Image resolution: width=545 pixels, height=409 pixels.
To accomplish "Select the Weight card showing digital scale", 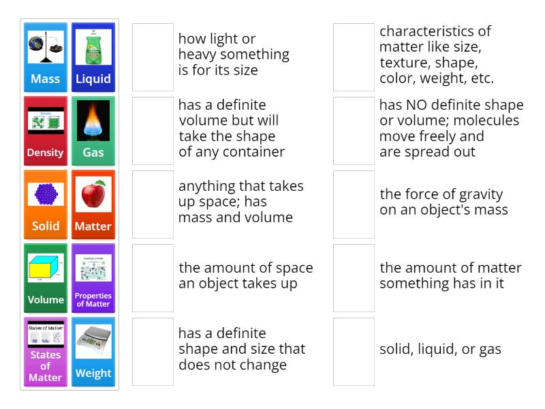I will pyautogui.click(x=94, y=351).
